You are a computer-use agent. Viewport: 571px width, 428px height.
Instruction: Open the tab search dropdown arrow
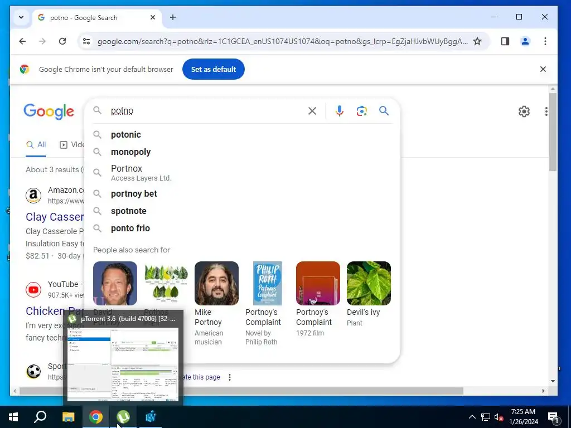click(x=21, y=17)
